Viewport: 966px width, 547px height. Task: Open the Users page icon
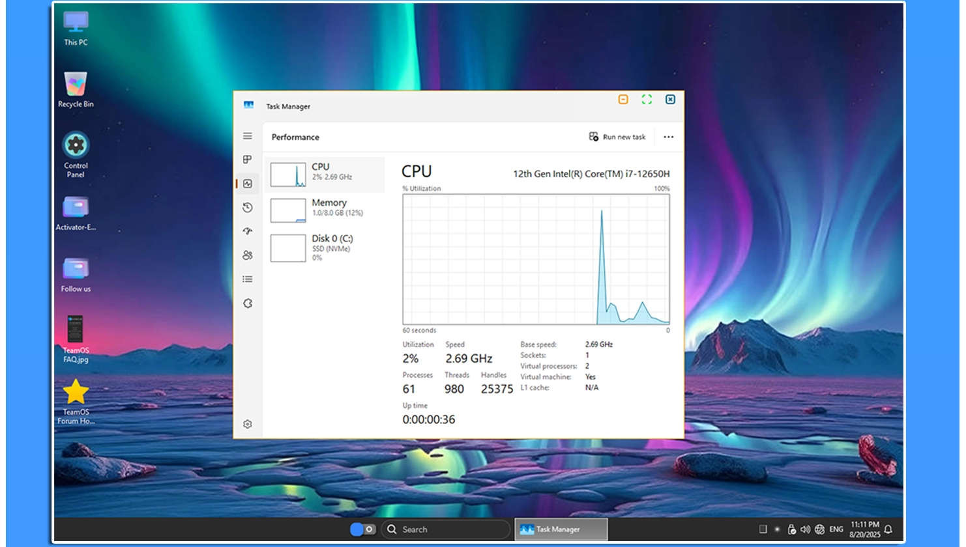pos(248,255)
